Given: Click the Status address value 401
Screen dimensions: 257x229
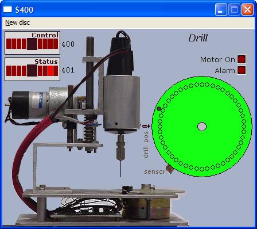Looking at the screenshot, I should pos(68,70).
